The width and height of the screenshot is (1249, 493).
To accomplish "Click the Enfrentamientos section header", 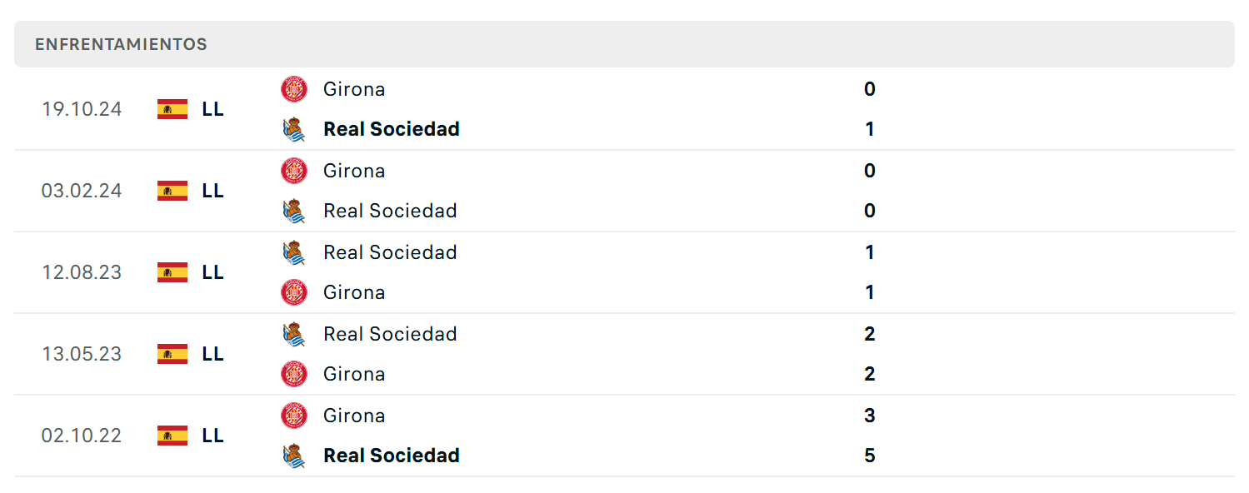I will [x=624, y=44].
